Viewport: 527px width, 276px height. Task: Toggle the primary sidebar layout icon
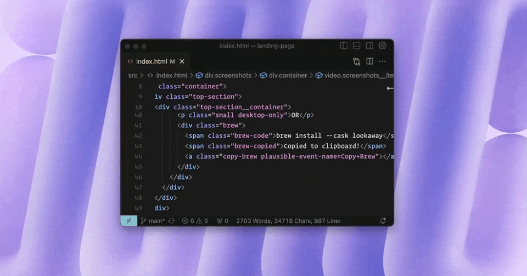coord(344,46)
